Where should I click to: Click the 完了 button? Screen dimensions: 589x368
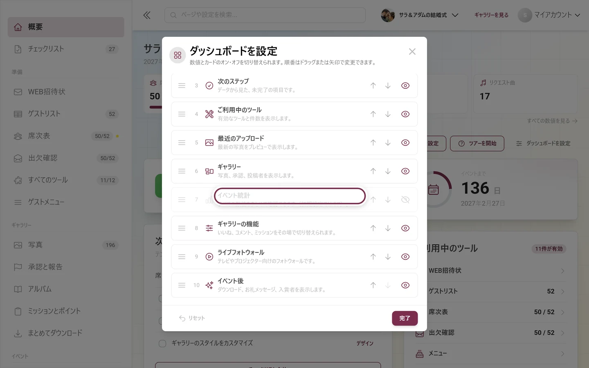[405, 318]
